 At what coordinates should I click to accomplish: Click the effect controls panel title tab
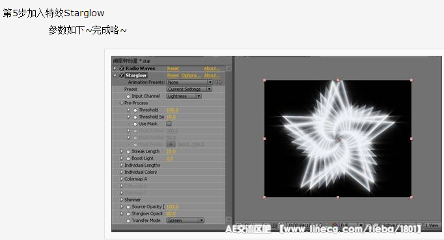(132, 61)
